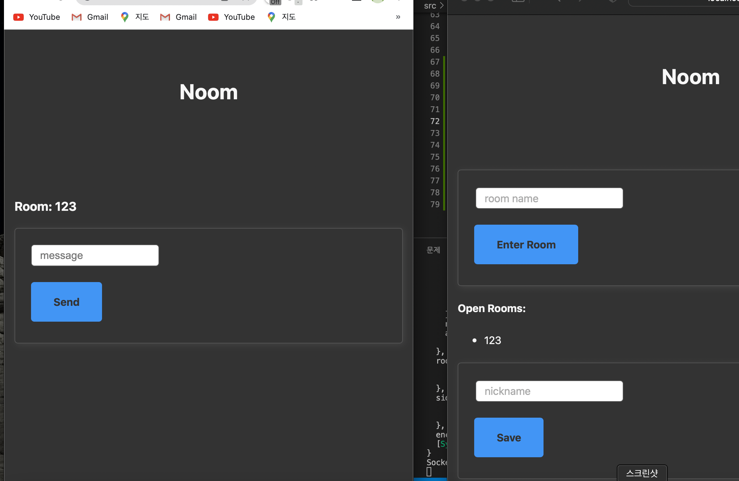739x481 pixels.
Task: Open the first Gmail bookmark
Action: point(90,17)
